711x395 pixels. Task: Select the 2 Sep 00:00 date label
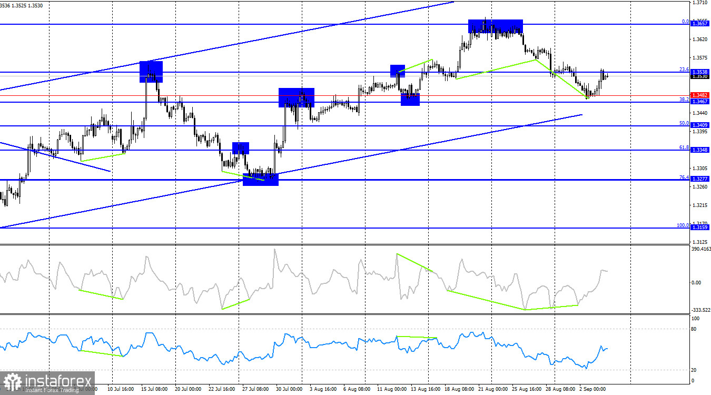click(x=594, y=389)
